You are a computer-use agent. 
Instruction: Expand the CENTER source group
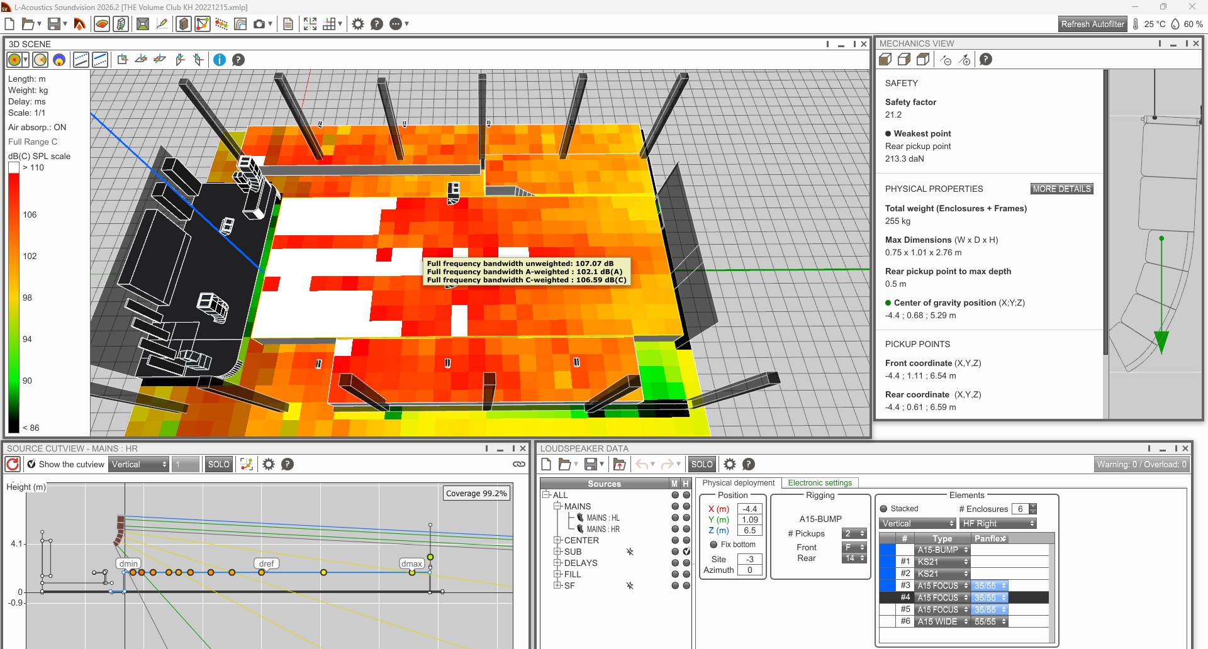[557, 540]
